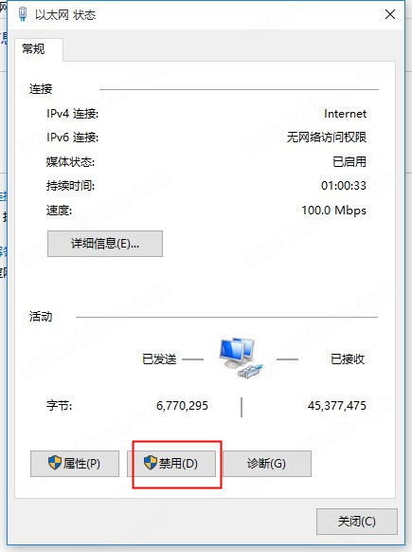Open 详细信息(E)... connection details
The height and width of the screenshot is (552, 412).
coord(105,244)
